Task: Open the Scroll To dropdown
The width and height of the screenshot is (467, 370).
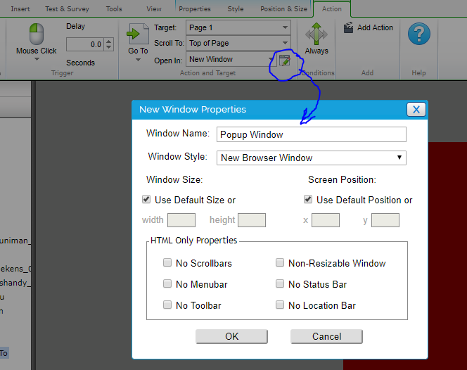Action: tap(238, 43)
